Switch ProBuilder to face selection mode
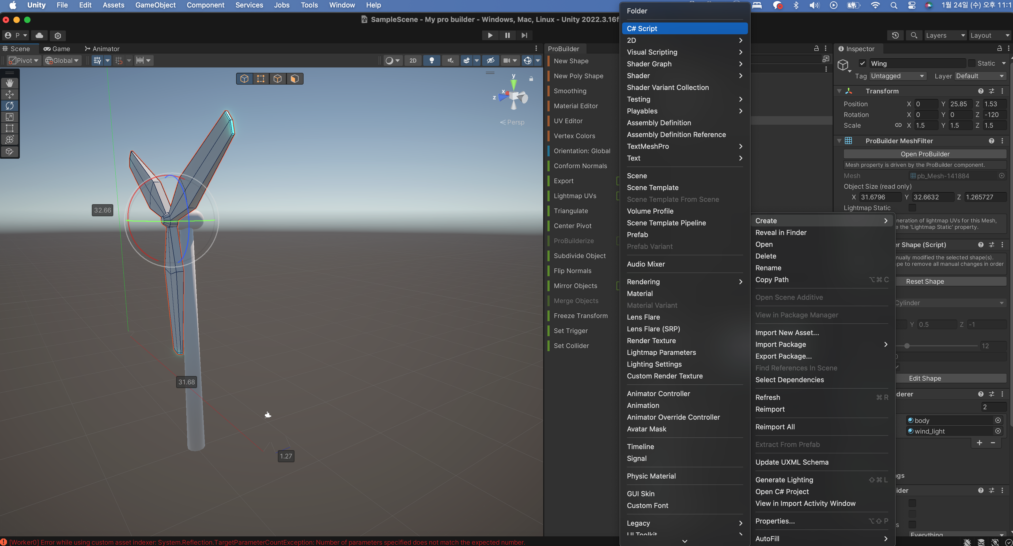The width and height of the screenshot is (1013, 546). coord(294,79)
